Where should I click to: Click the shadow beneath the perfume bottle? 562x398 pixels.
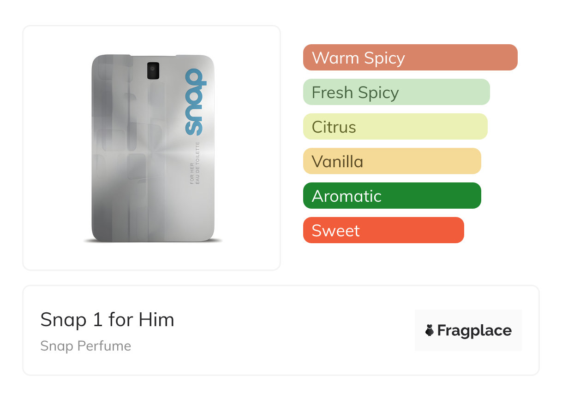[152, 241]
